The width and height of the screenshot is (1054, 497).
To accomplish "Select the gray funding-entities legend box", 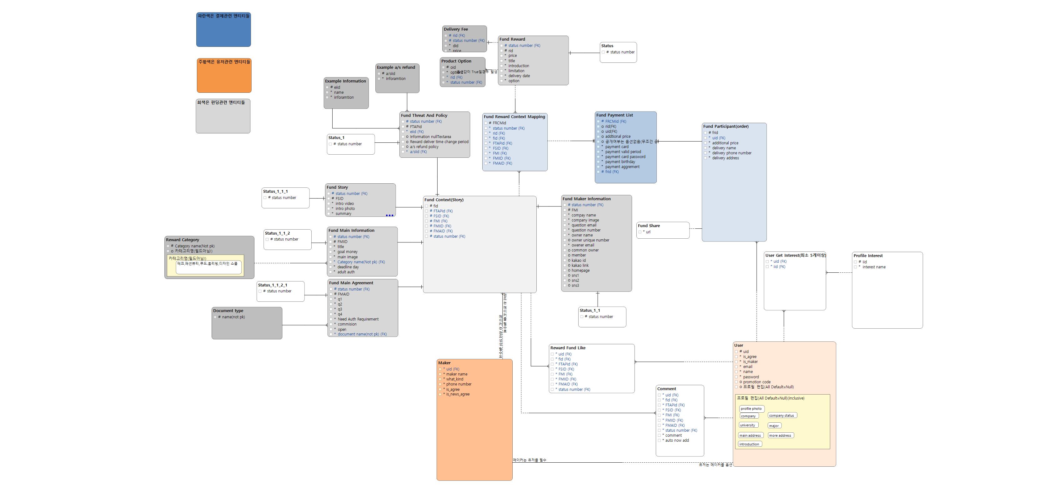I will click(223, 116).
